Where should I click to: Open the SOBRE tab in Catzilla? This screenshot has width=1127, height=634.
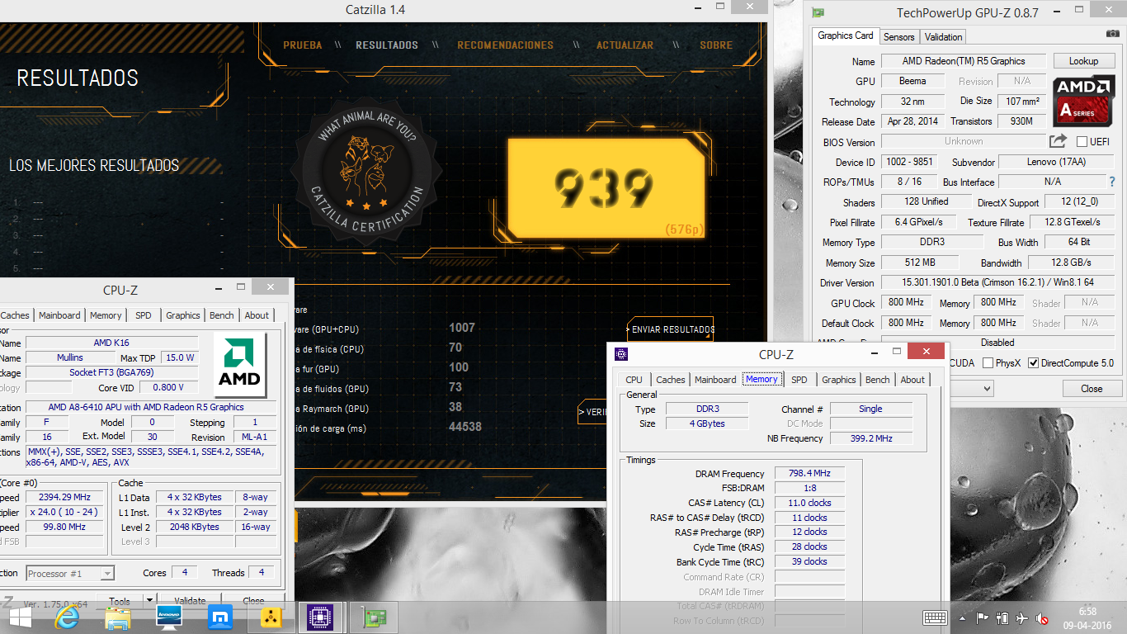click(x=716, y=45)
